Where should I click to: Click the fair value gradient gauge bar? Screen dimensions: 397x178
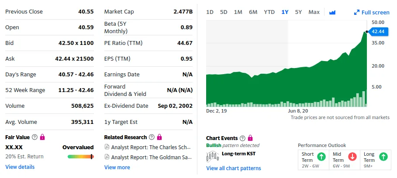pos(81,157)
